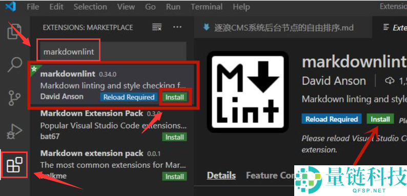Click the 'Please reload Visual Studio' message
407x196 pixels.
[x=354, y=144]
